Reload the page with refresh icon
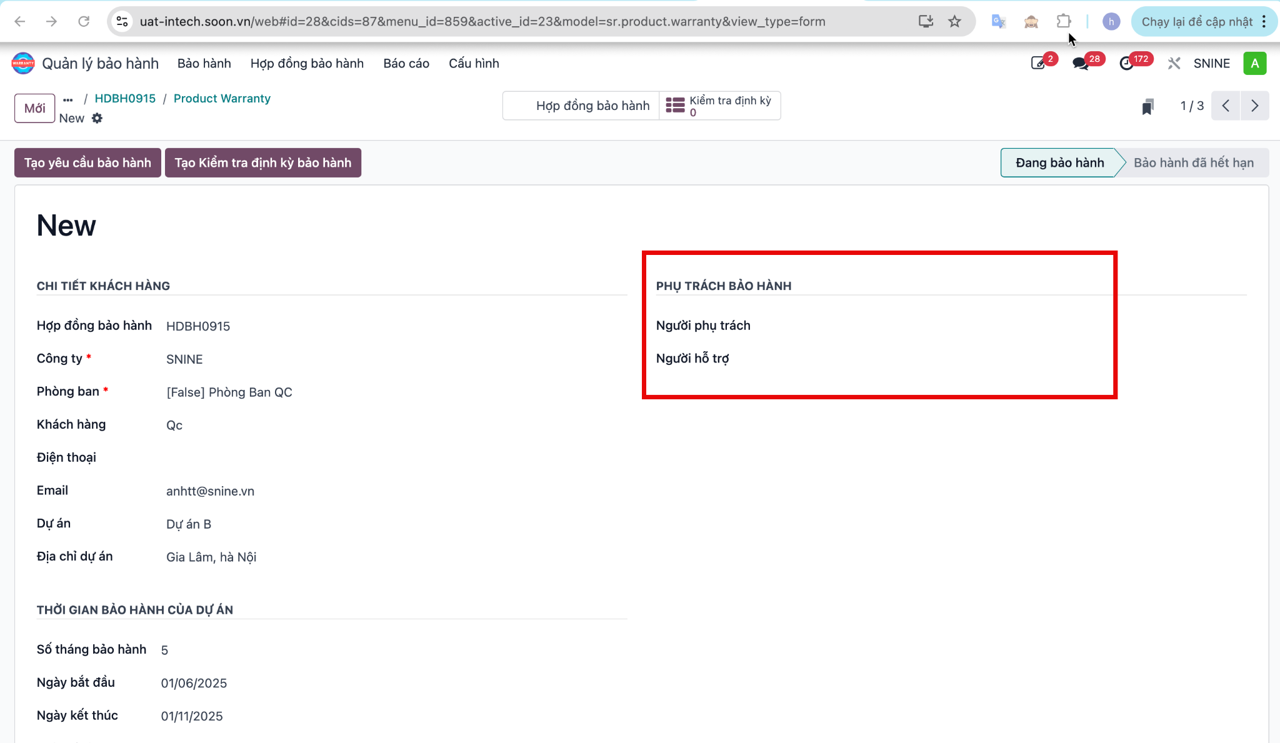1280x743 pixels. (84, 22)
